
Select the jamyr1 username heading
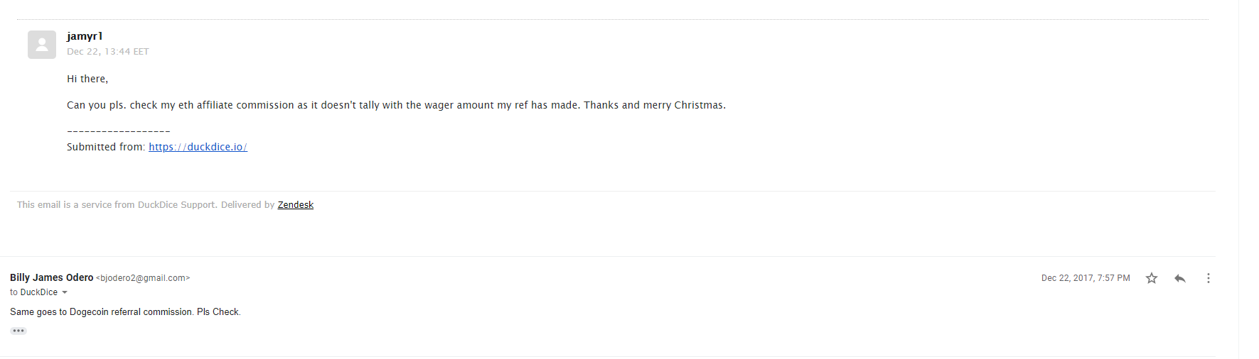tap(85, 36)
